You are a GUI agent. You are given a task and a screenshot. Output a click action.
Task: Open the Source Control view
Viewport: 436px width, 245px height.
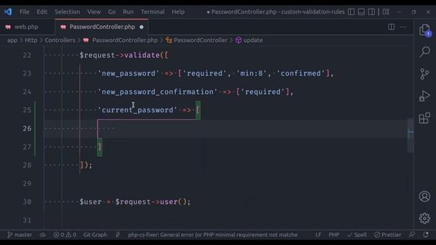pos(424,74)
